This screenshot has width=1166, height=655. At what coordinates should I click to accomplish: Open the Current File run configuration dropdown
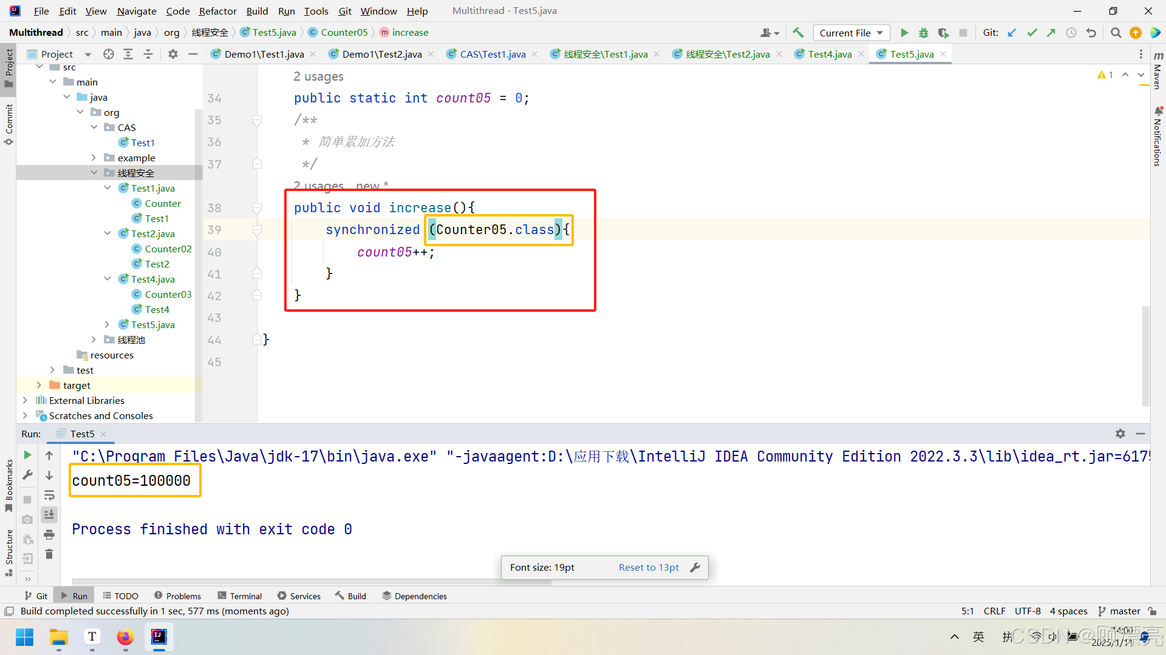pyautogui.click(x=851, y=33)
